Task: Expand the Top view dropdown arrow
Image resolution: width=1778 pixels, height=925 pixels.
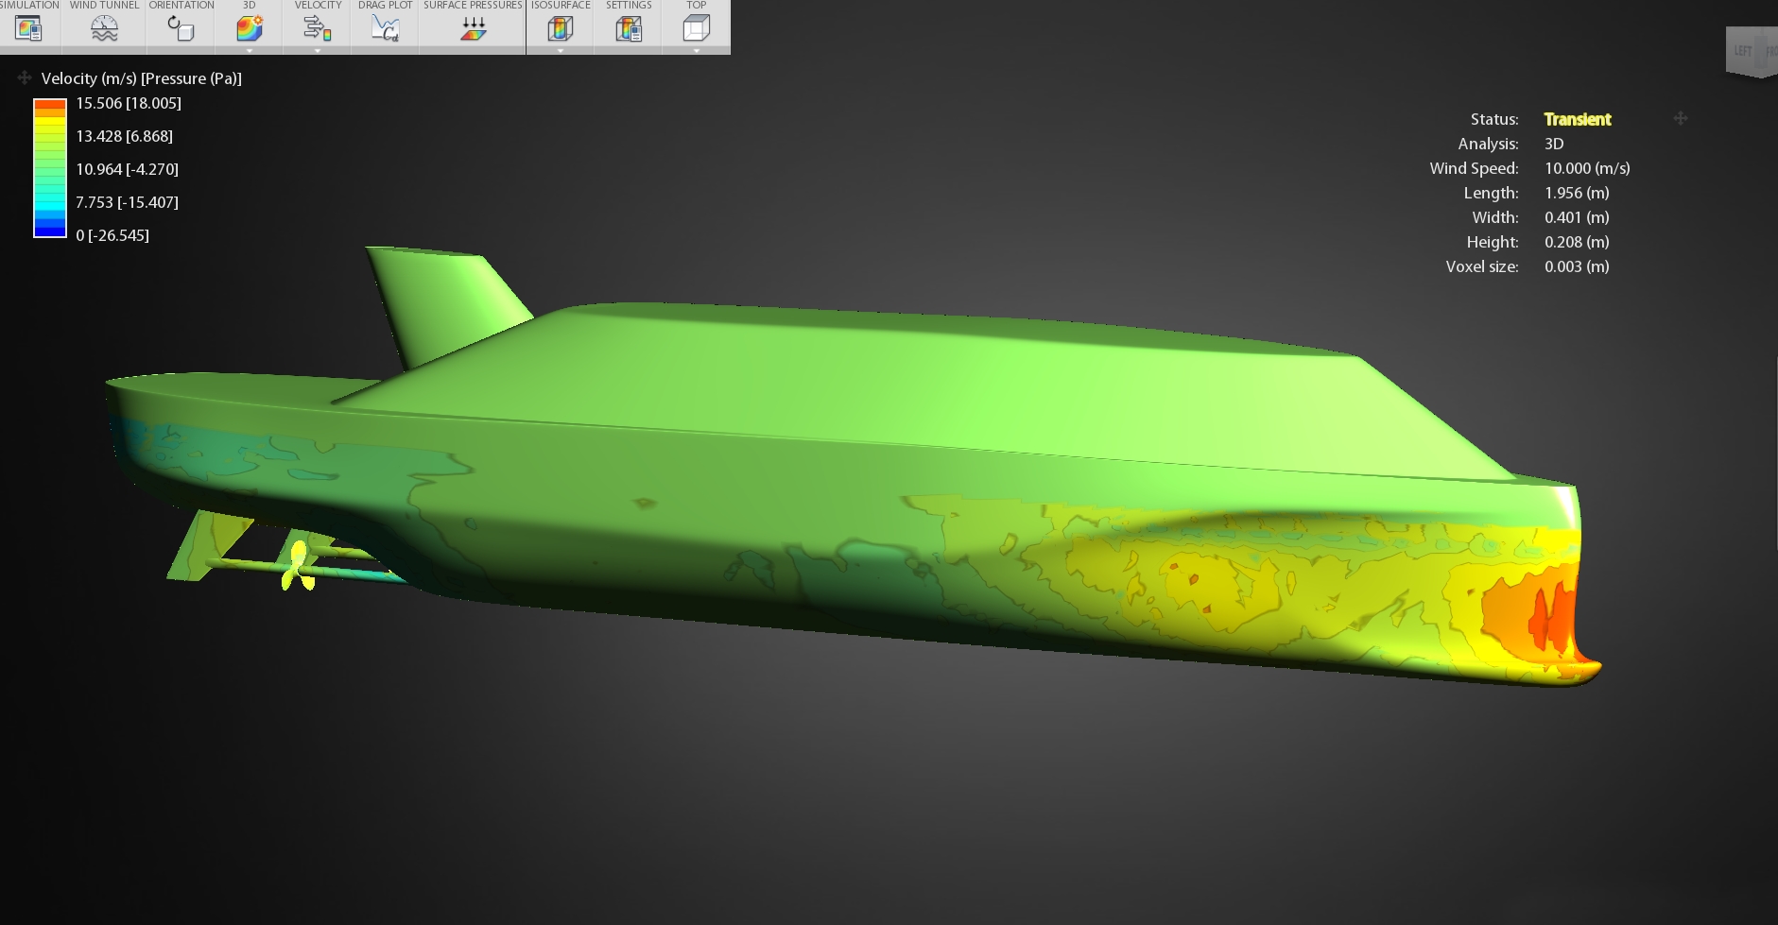Action: (697, 50)
